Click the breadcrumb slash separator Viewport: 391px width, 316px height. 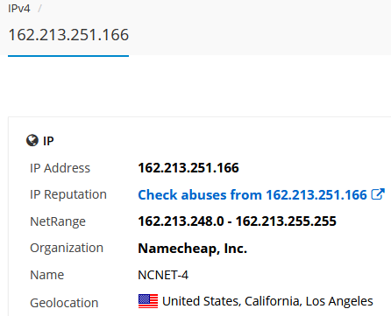pos(39,9)
